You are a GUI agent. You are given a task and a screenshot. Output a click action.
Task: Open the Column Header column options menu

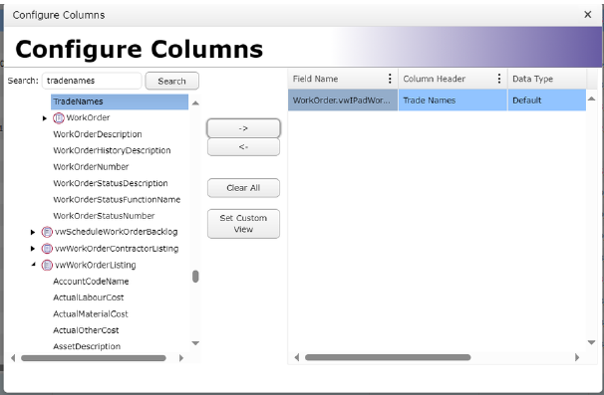tap(499, 79)
